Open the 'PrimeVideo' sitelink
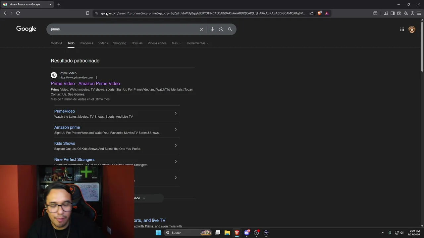Screen dimensions: 424x238 65,111
